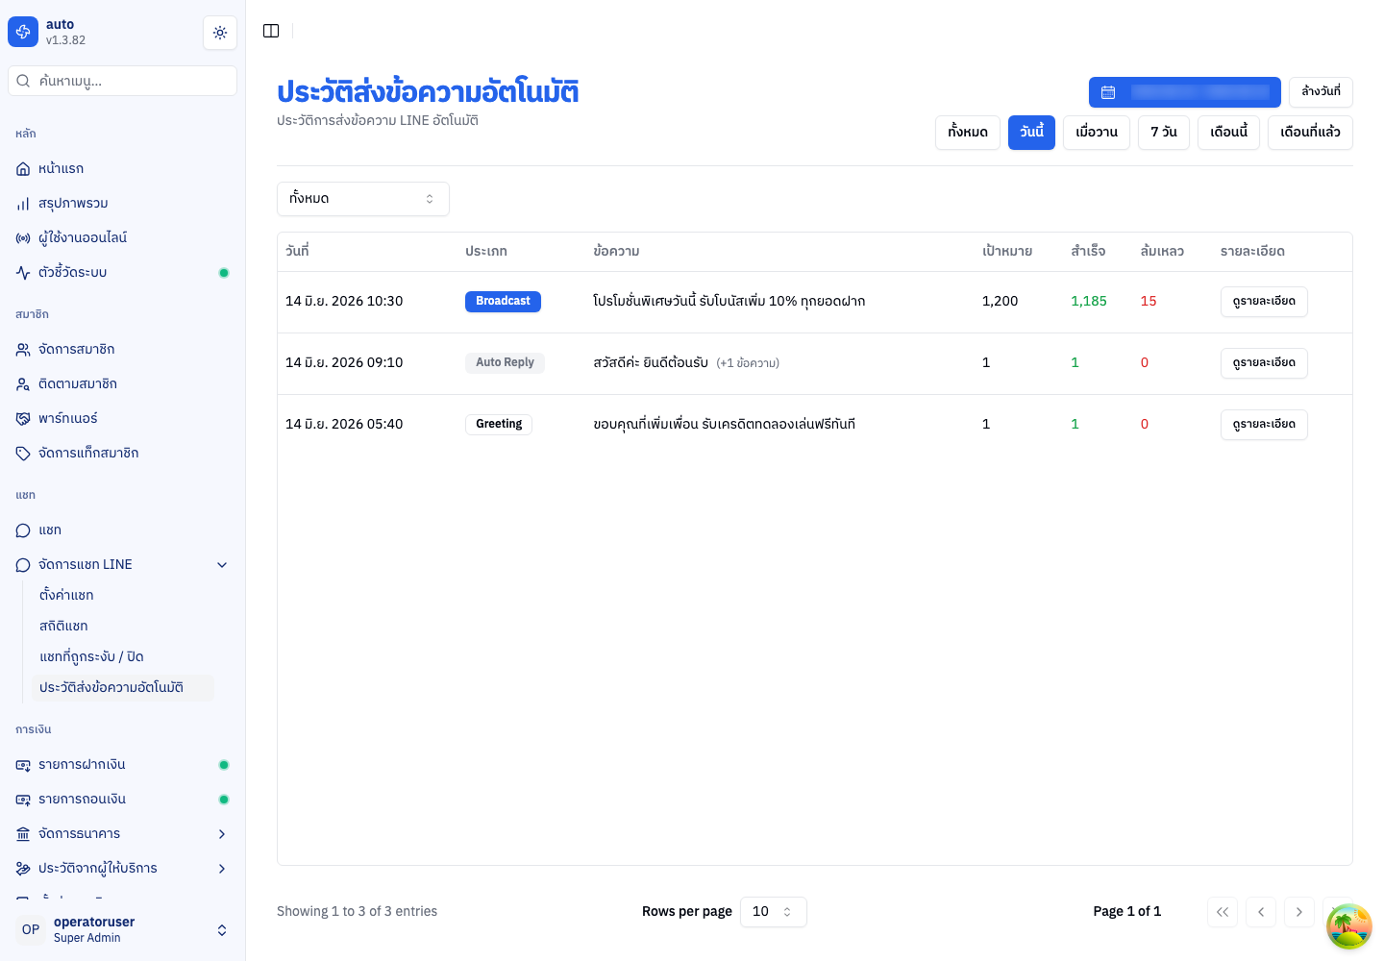This screenshot has height=961, width=1384.
Task: Select วันนี้ today filter tab
Action: pos(1031,133)
